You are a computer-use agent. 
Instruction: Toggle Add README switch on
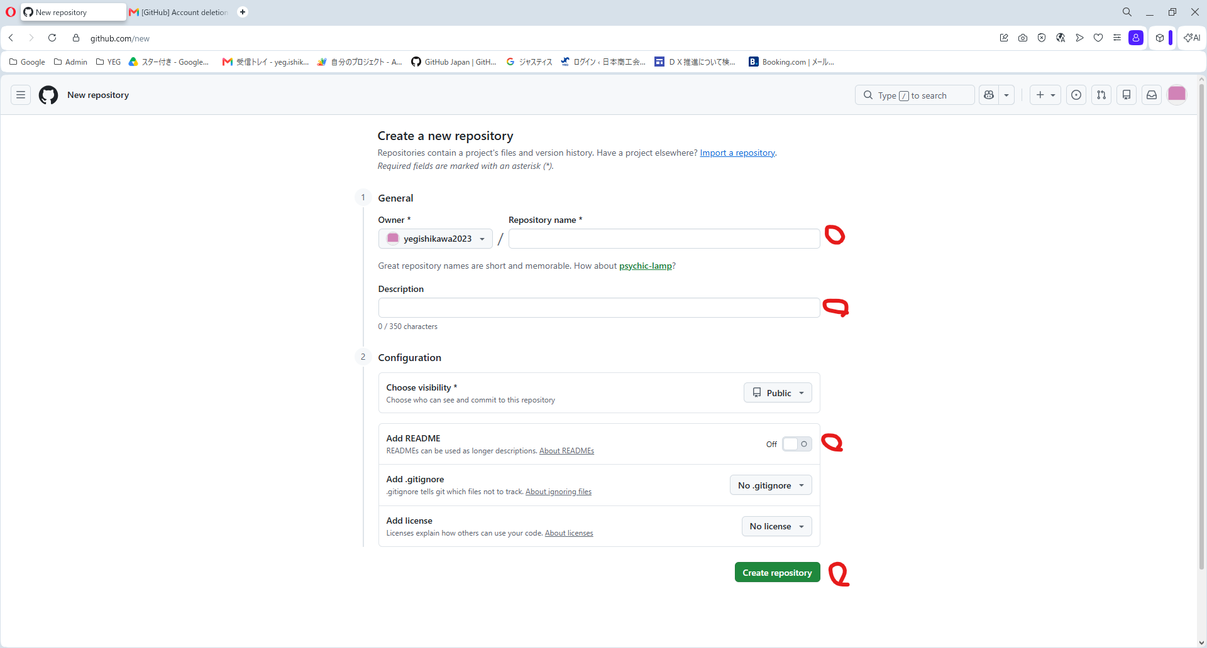pyautogui.click(x=797, y=444)
